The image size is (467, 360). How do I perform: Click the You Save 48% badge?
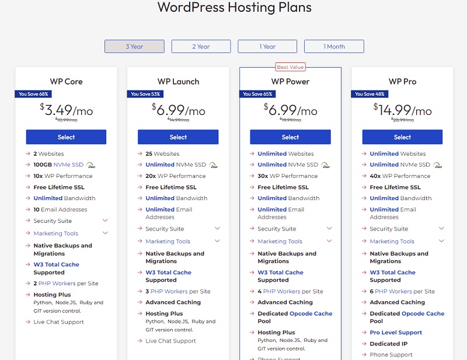click(370, 94)
